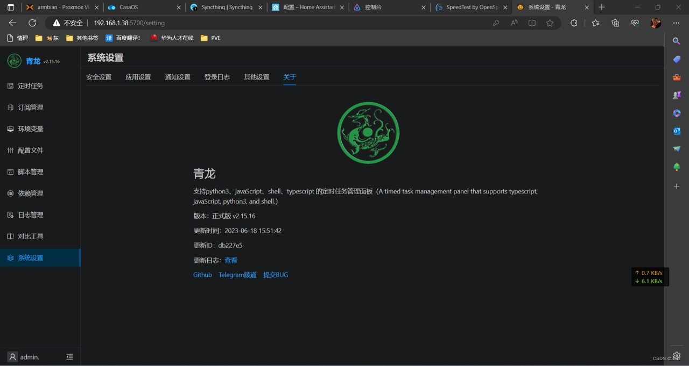Viewport: 689px width, 366px height.
Task: Open the Edge sidebar shopping tag icon
Action: tap(677, 59)
